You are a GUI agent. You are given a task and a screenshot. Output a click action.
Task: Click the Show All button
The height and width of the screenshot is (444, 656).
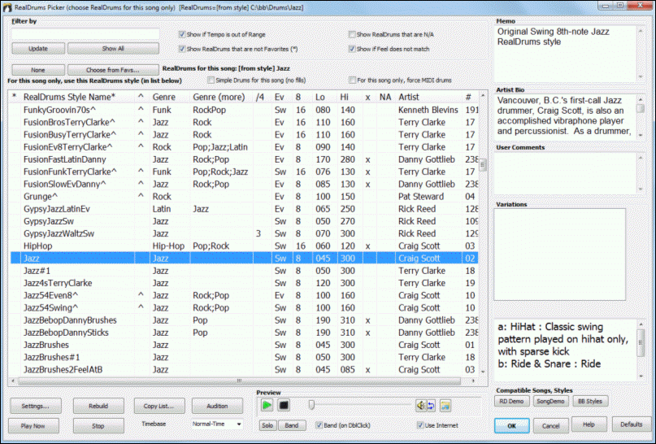(113, 49)
